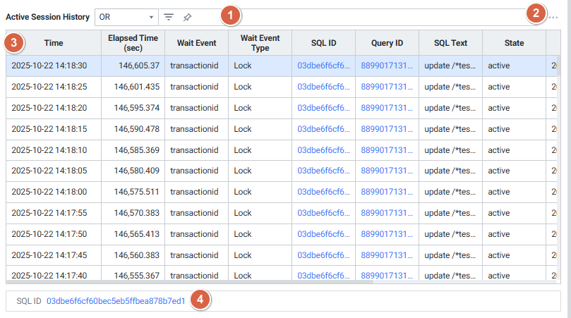Click the State column header
The width and height of the screenshot is (571, 318).
[x=514, y=43]
